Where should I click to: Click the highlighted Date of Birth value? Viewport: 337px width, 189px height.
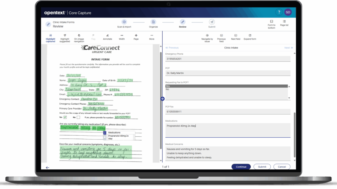pyautogui.click(x=125, y=80)
